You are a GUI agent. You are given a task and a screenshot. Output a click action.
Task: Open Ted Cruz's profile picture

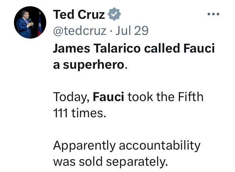tap(30, 22)
